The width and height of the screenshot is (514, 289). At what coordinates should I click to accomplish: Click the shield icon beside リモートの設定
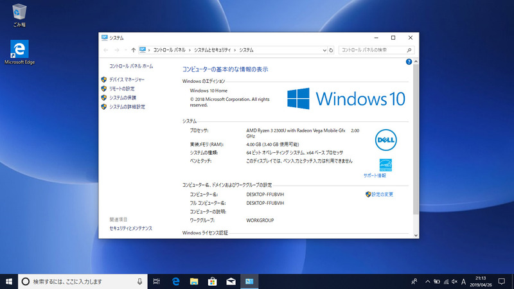[x=104, y=89]
